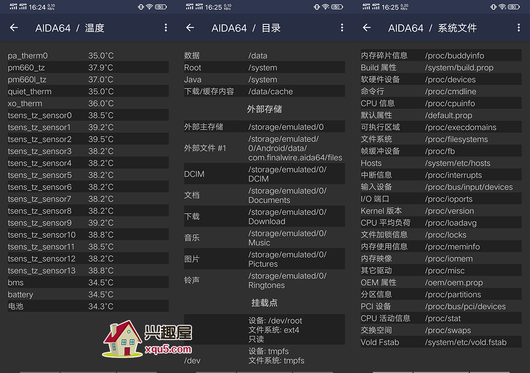Open Vold Fstab file entry

pos(441,342)
